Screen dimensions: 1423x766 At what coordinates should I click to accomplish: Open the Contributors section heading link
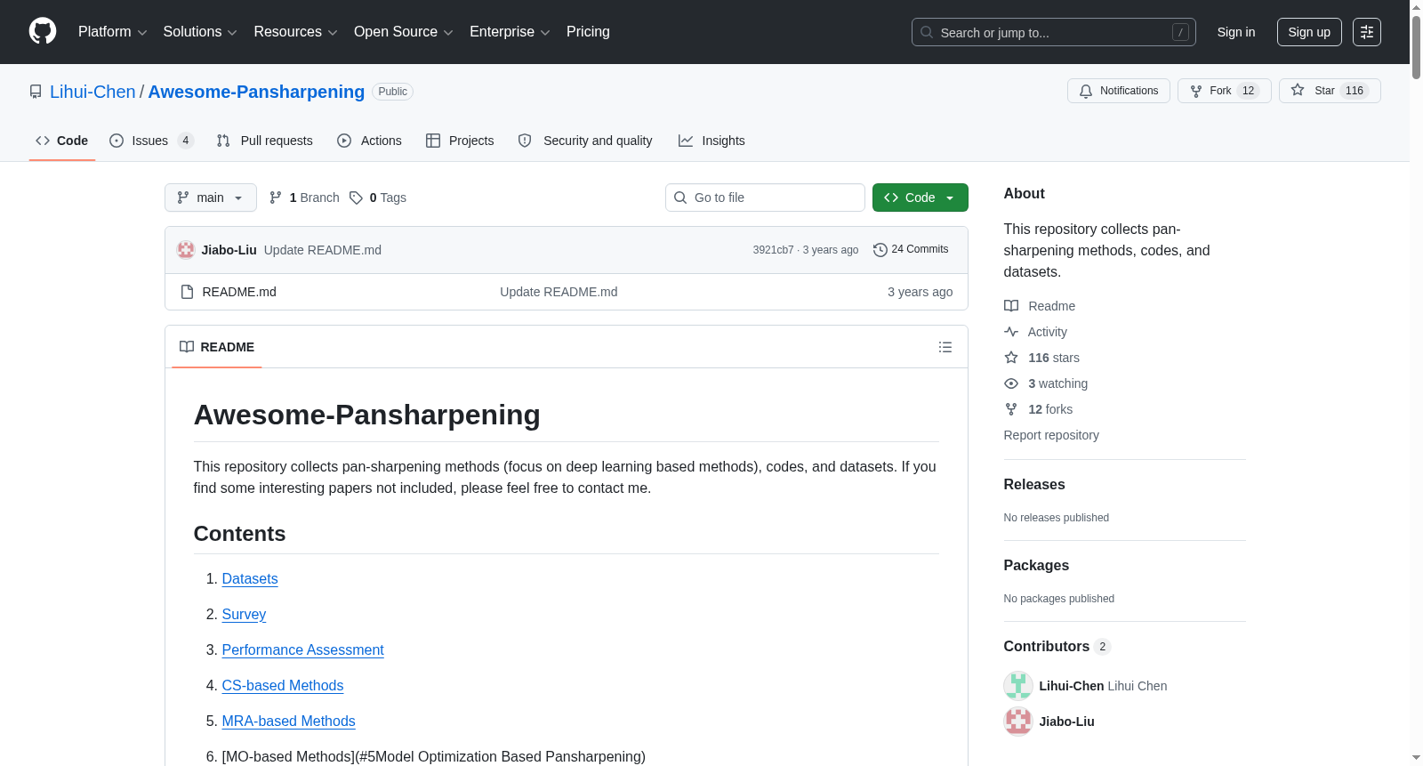point(1057,647)
